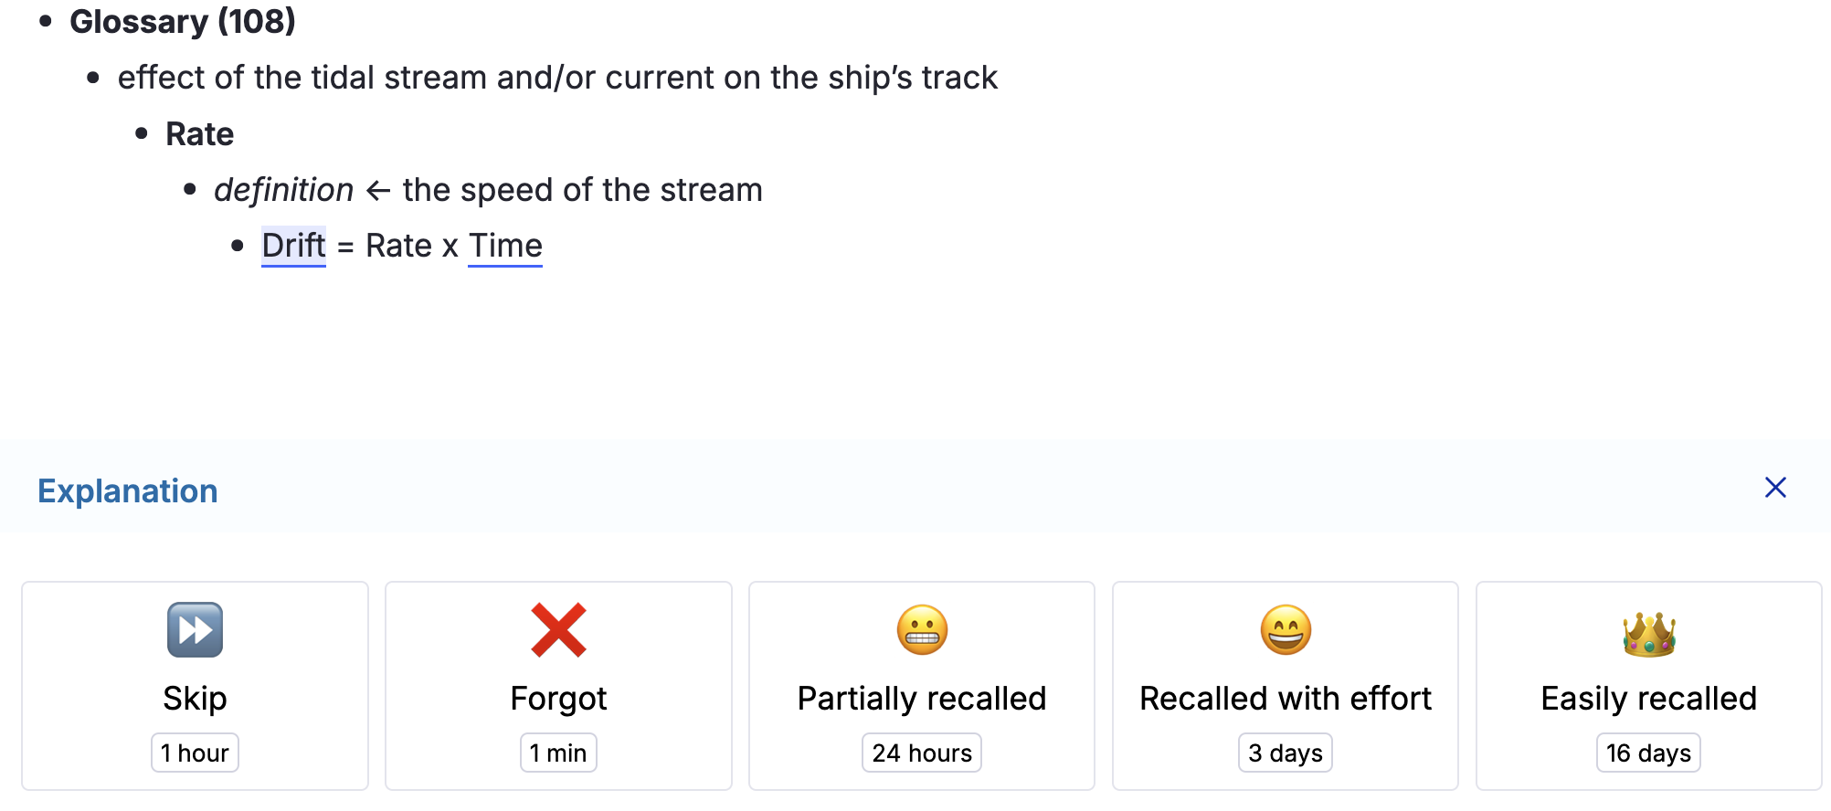Open the Time link
Screen dimensions: 1831x811
[505, 246]
